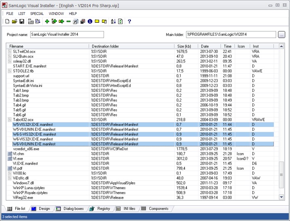Screen dimensions: 290x221
Task: Click the green plus with tree structure icon
Action: click(x=54, y=22)
